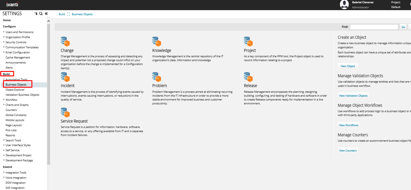Click the Find input field
The width and height of the screenshot is (411, 190).
pyautogui.click(x=374, y=27)
